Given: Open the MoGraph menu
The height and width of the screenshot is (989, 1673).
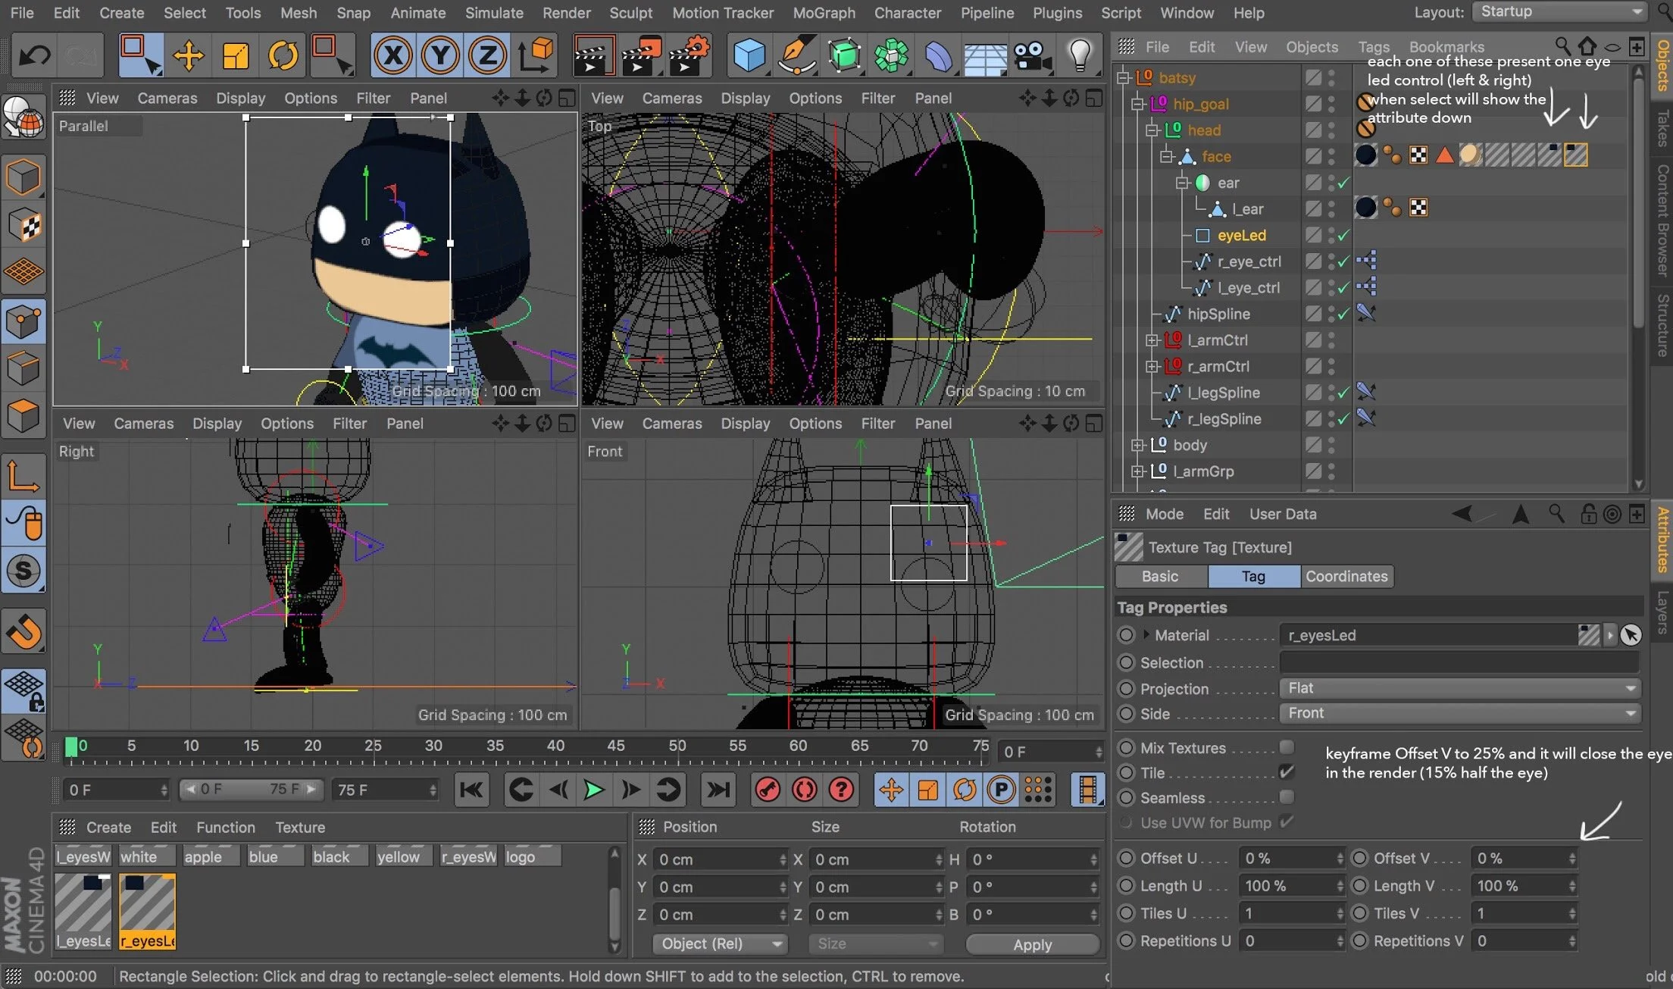Looking at the screenshot, I should pyautogui.click(x=824, y=13).
